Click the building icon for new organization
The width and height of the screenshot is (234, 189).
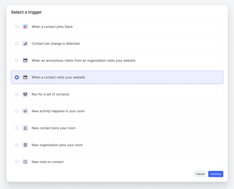25,145
